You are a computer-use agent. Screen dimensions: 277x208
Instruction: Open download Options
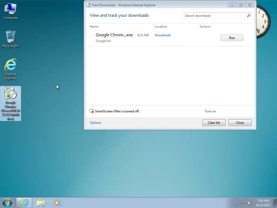(x=95, y=123)
